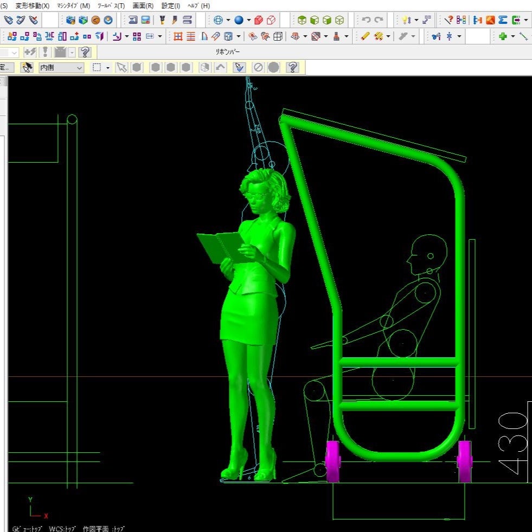Click the orange circular back-arrow icon

click(x=95, y=20)
